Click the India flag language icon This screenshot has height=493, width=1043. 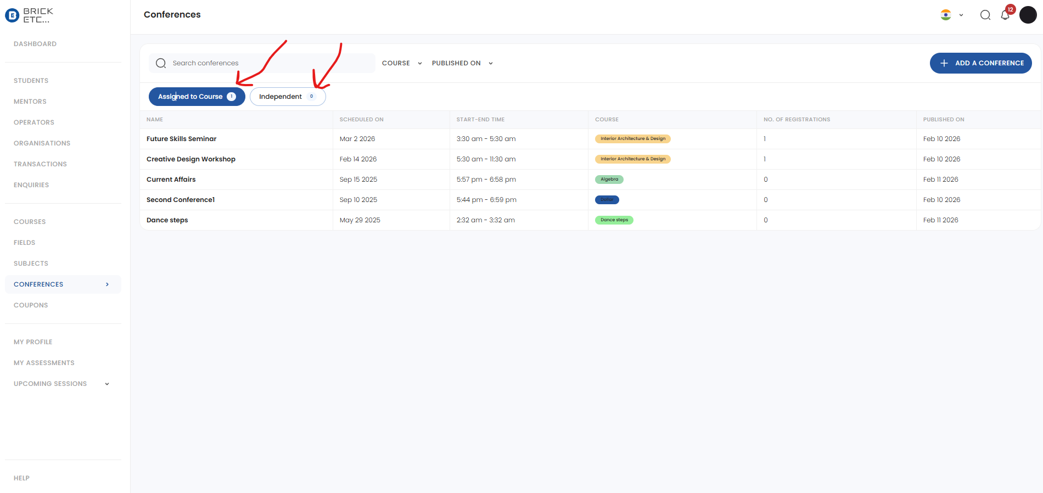pyautogui.click(x=945, y=15)
